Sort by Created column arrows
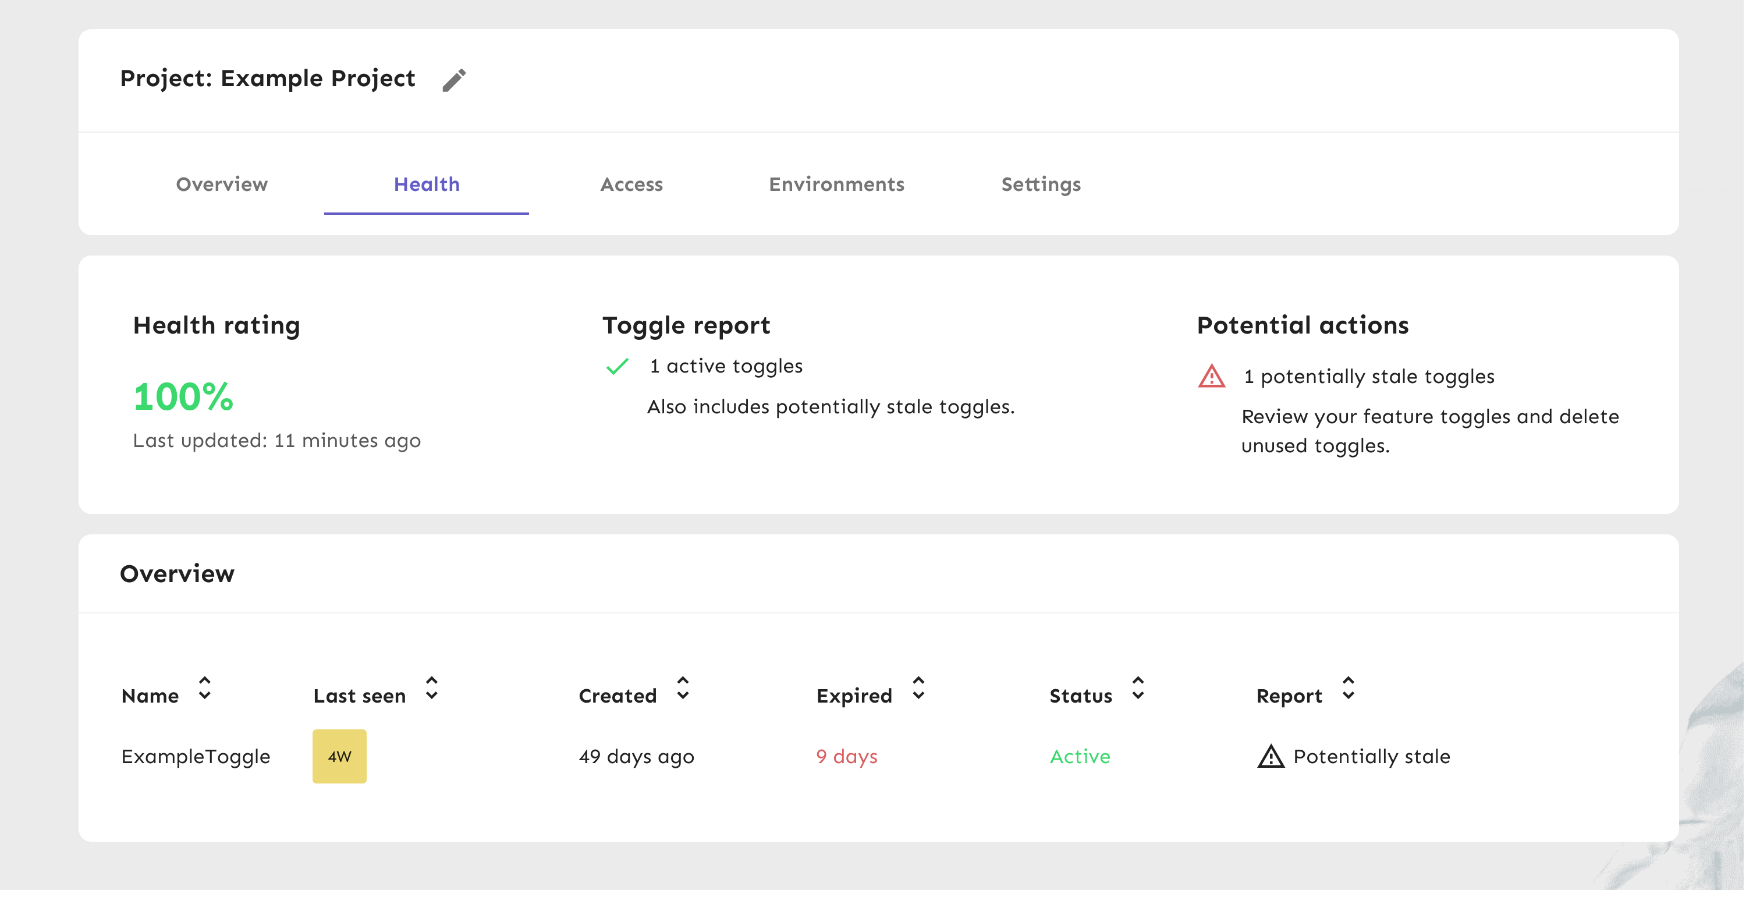Viewport: 1760px width, 897px height. coord(683,689)
